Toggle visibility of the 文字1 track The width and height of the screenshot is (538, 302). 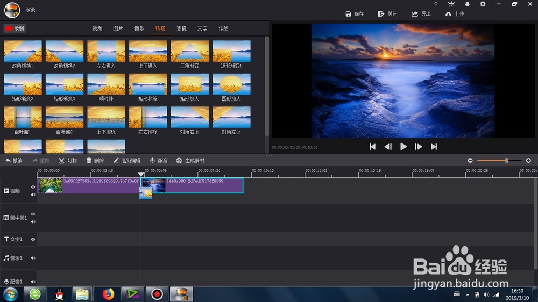click(33, 239)
